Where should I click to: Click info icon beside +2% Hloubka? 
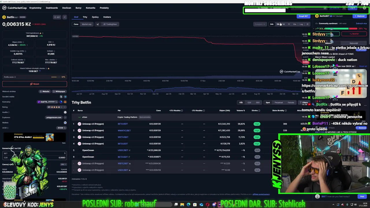click(182, 110)
